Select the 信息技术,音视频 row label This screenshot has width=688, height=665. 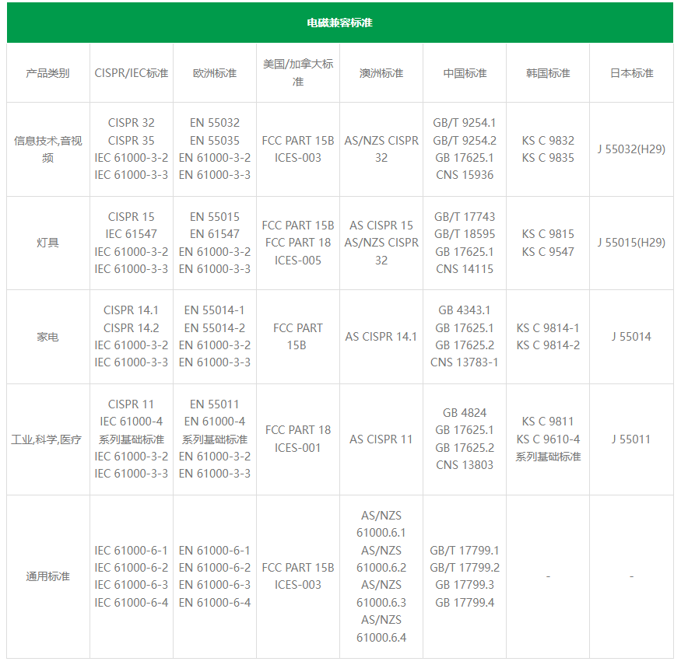point(47,149)
